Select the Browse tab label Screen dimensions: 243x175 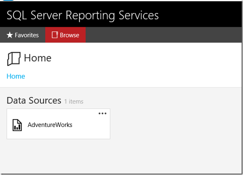(x=69, y=35)
